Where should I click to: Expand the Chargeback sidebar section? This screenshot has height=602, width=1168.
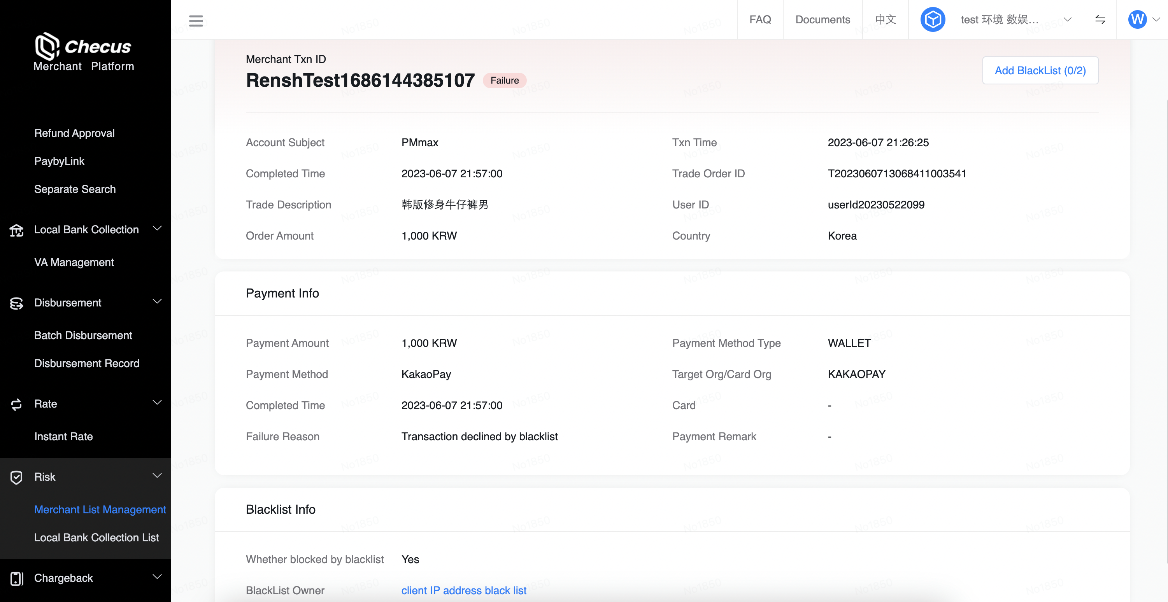point(157,577)
